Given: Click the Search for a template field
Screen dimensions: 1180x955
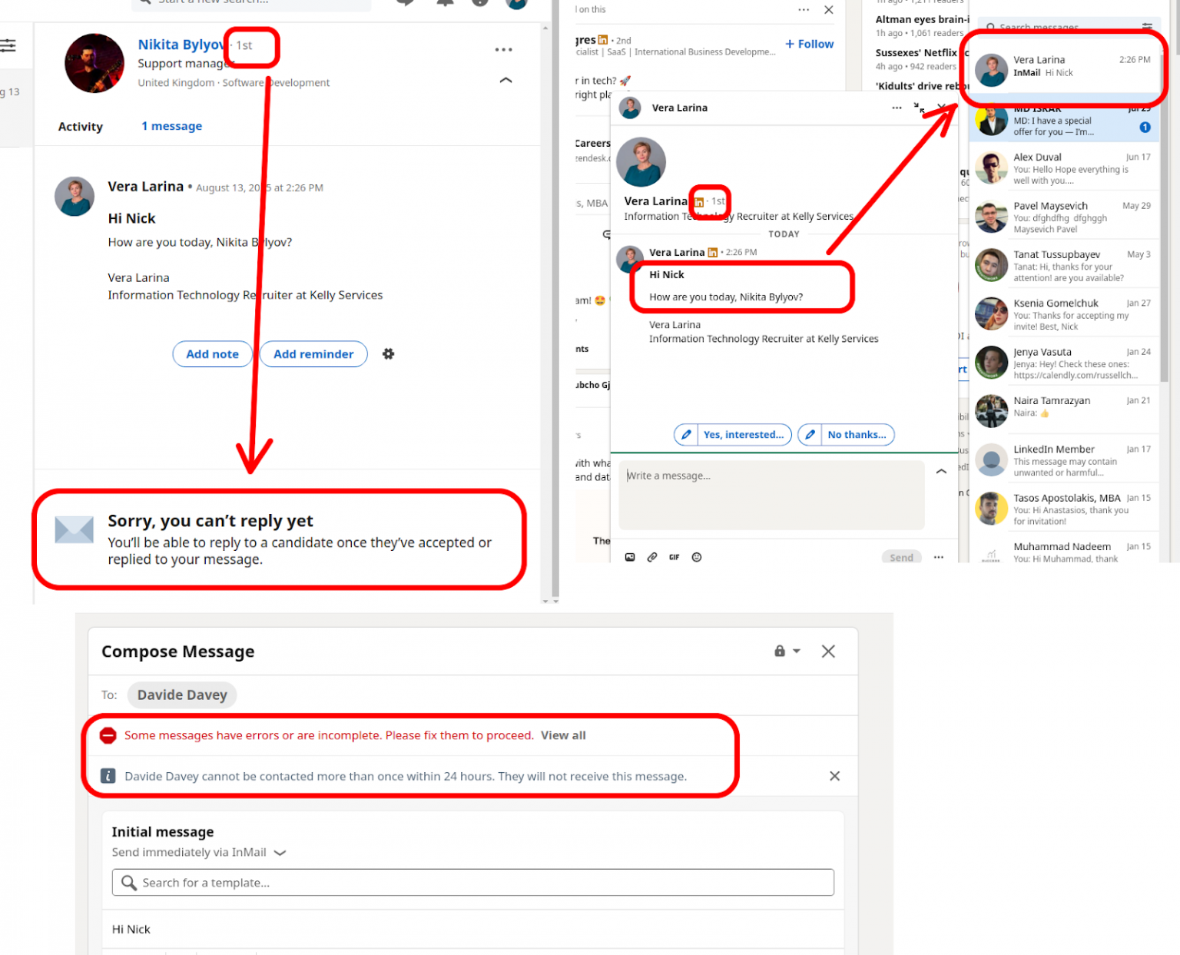Looking at the screenshot, I should click(x=472, y=882).
